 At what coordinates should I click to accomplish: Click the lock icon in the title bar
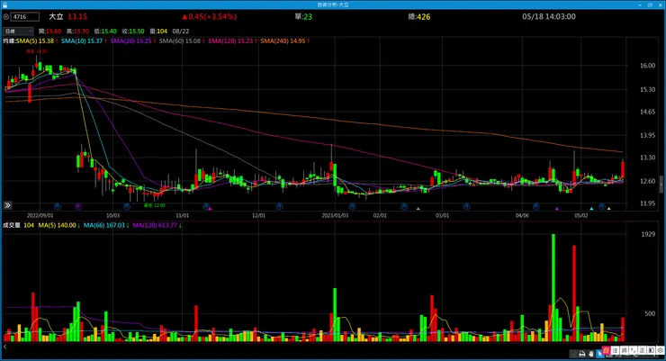(5, 5)
